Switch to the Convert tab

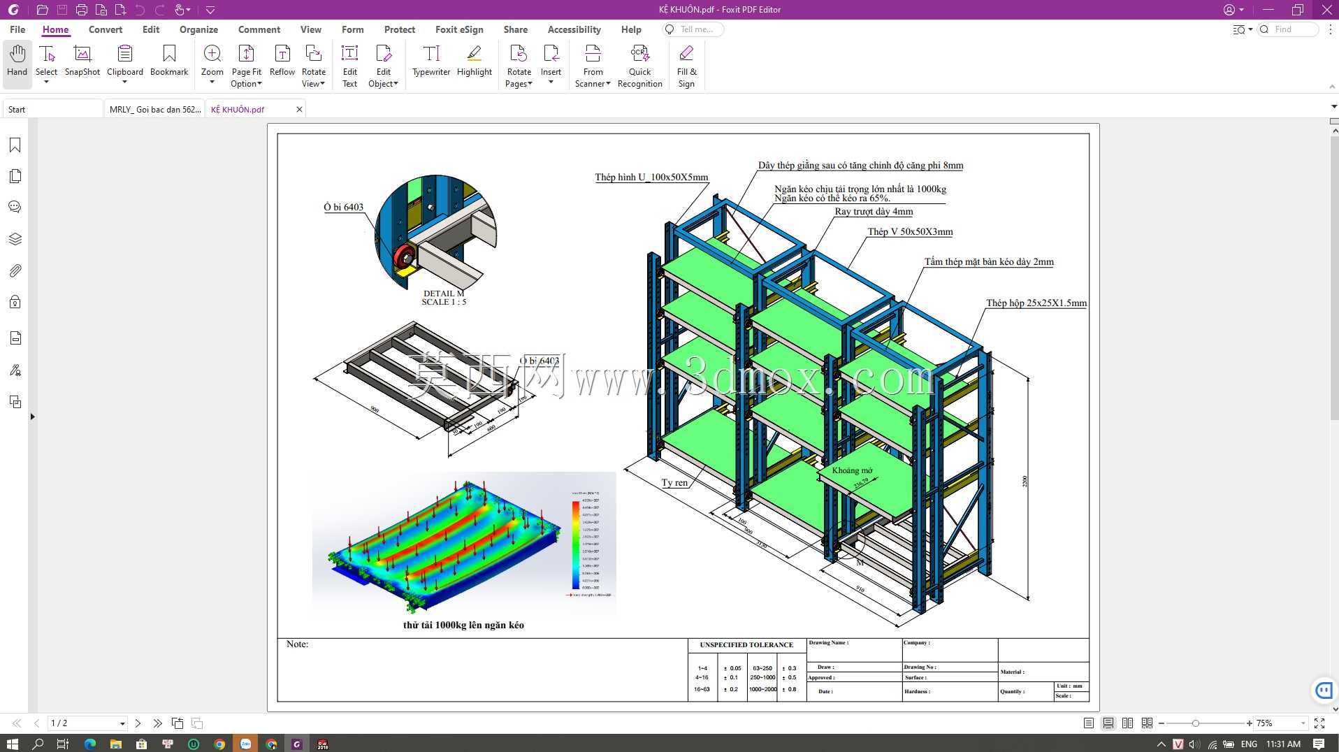(106, 29)
